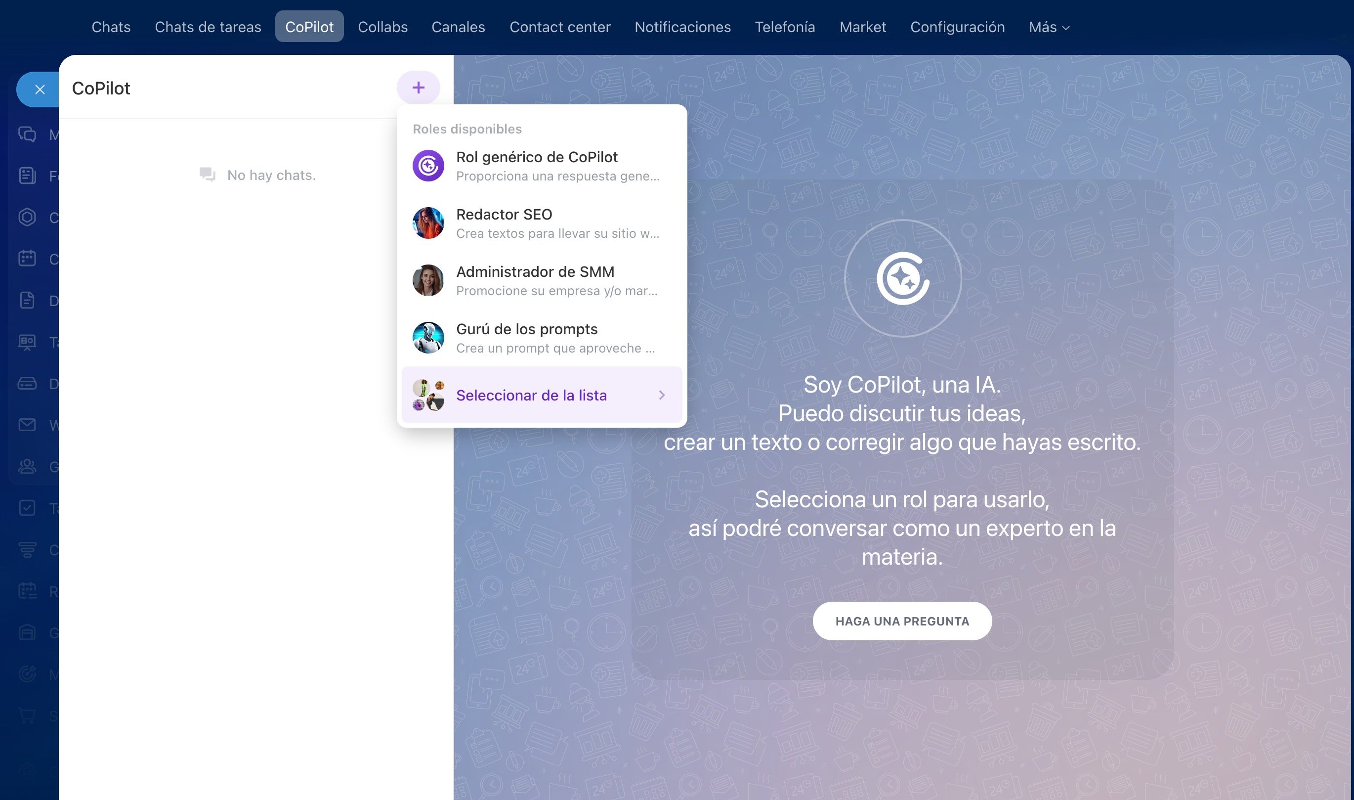Click the purple plus new chat button
This screenshot has height=800, width=1354.
pyautogui.click(x=418, y=88)
